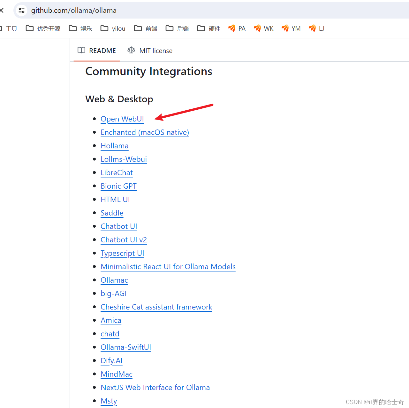Open the yilou bookmark folder
The width and height of the screenshot is (409, 408).
click(113, 28)
